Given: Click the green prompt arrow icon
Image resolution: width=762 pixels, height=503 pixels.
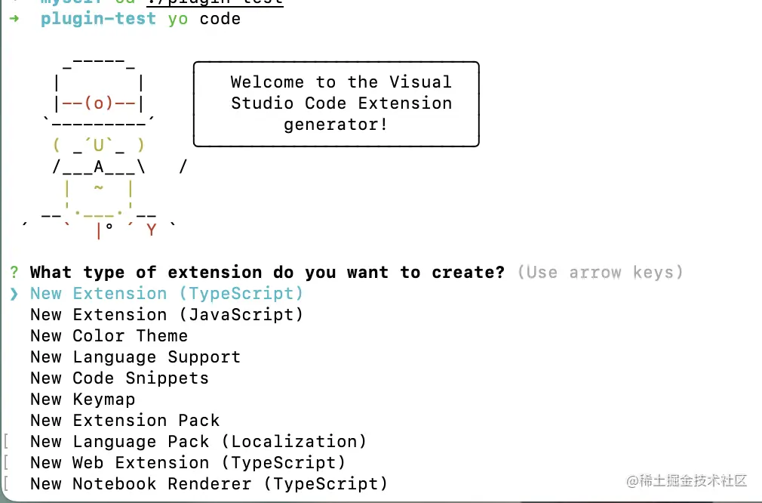Looking at the screenshot, I should (14, 18).
